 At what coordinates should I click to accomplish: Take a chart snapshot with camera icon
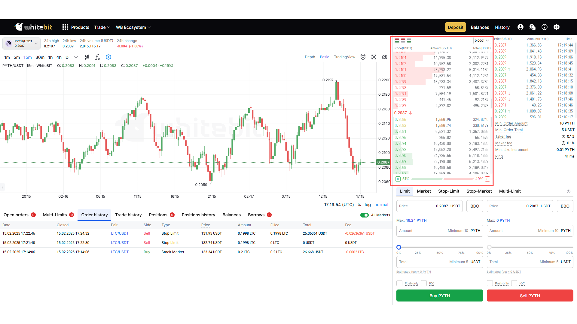tap(385, 57)
